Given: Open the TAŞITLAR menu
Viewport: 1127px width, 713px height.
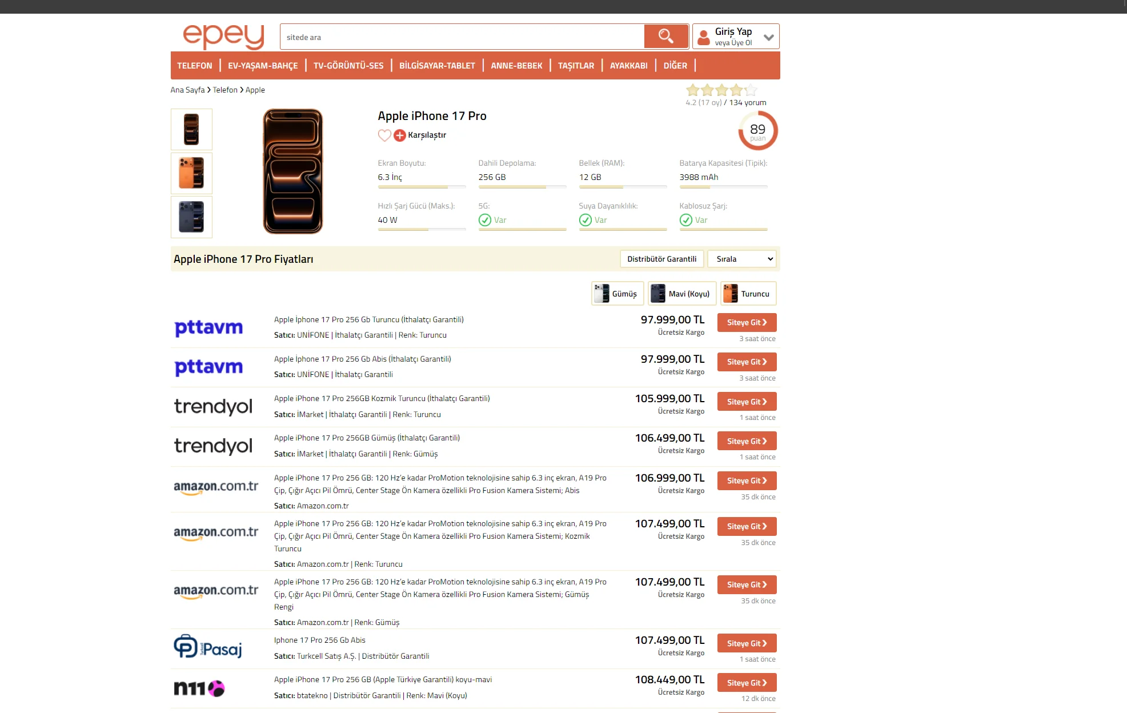Looking at the screenshot, I should tap(576, 66).
